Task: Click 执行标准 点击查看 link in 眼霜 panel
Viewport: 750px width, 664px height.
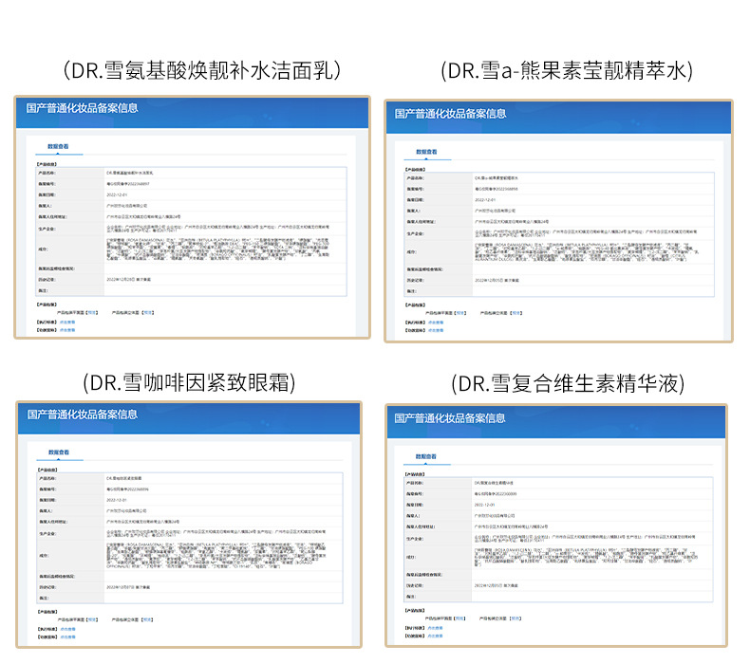Action: 68,629
